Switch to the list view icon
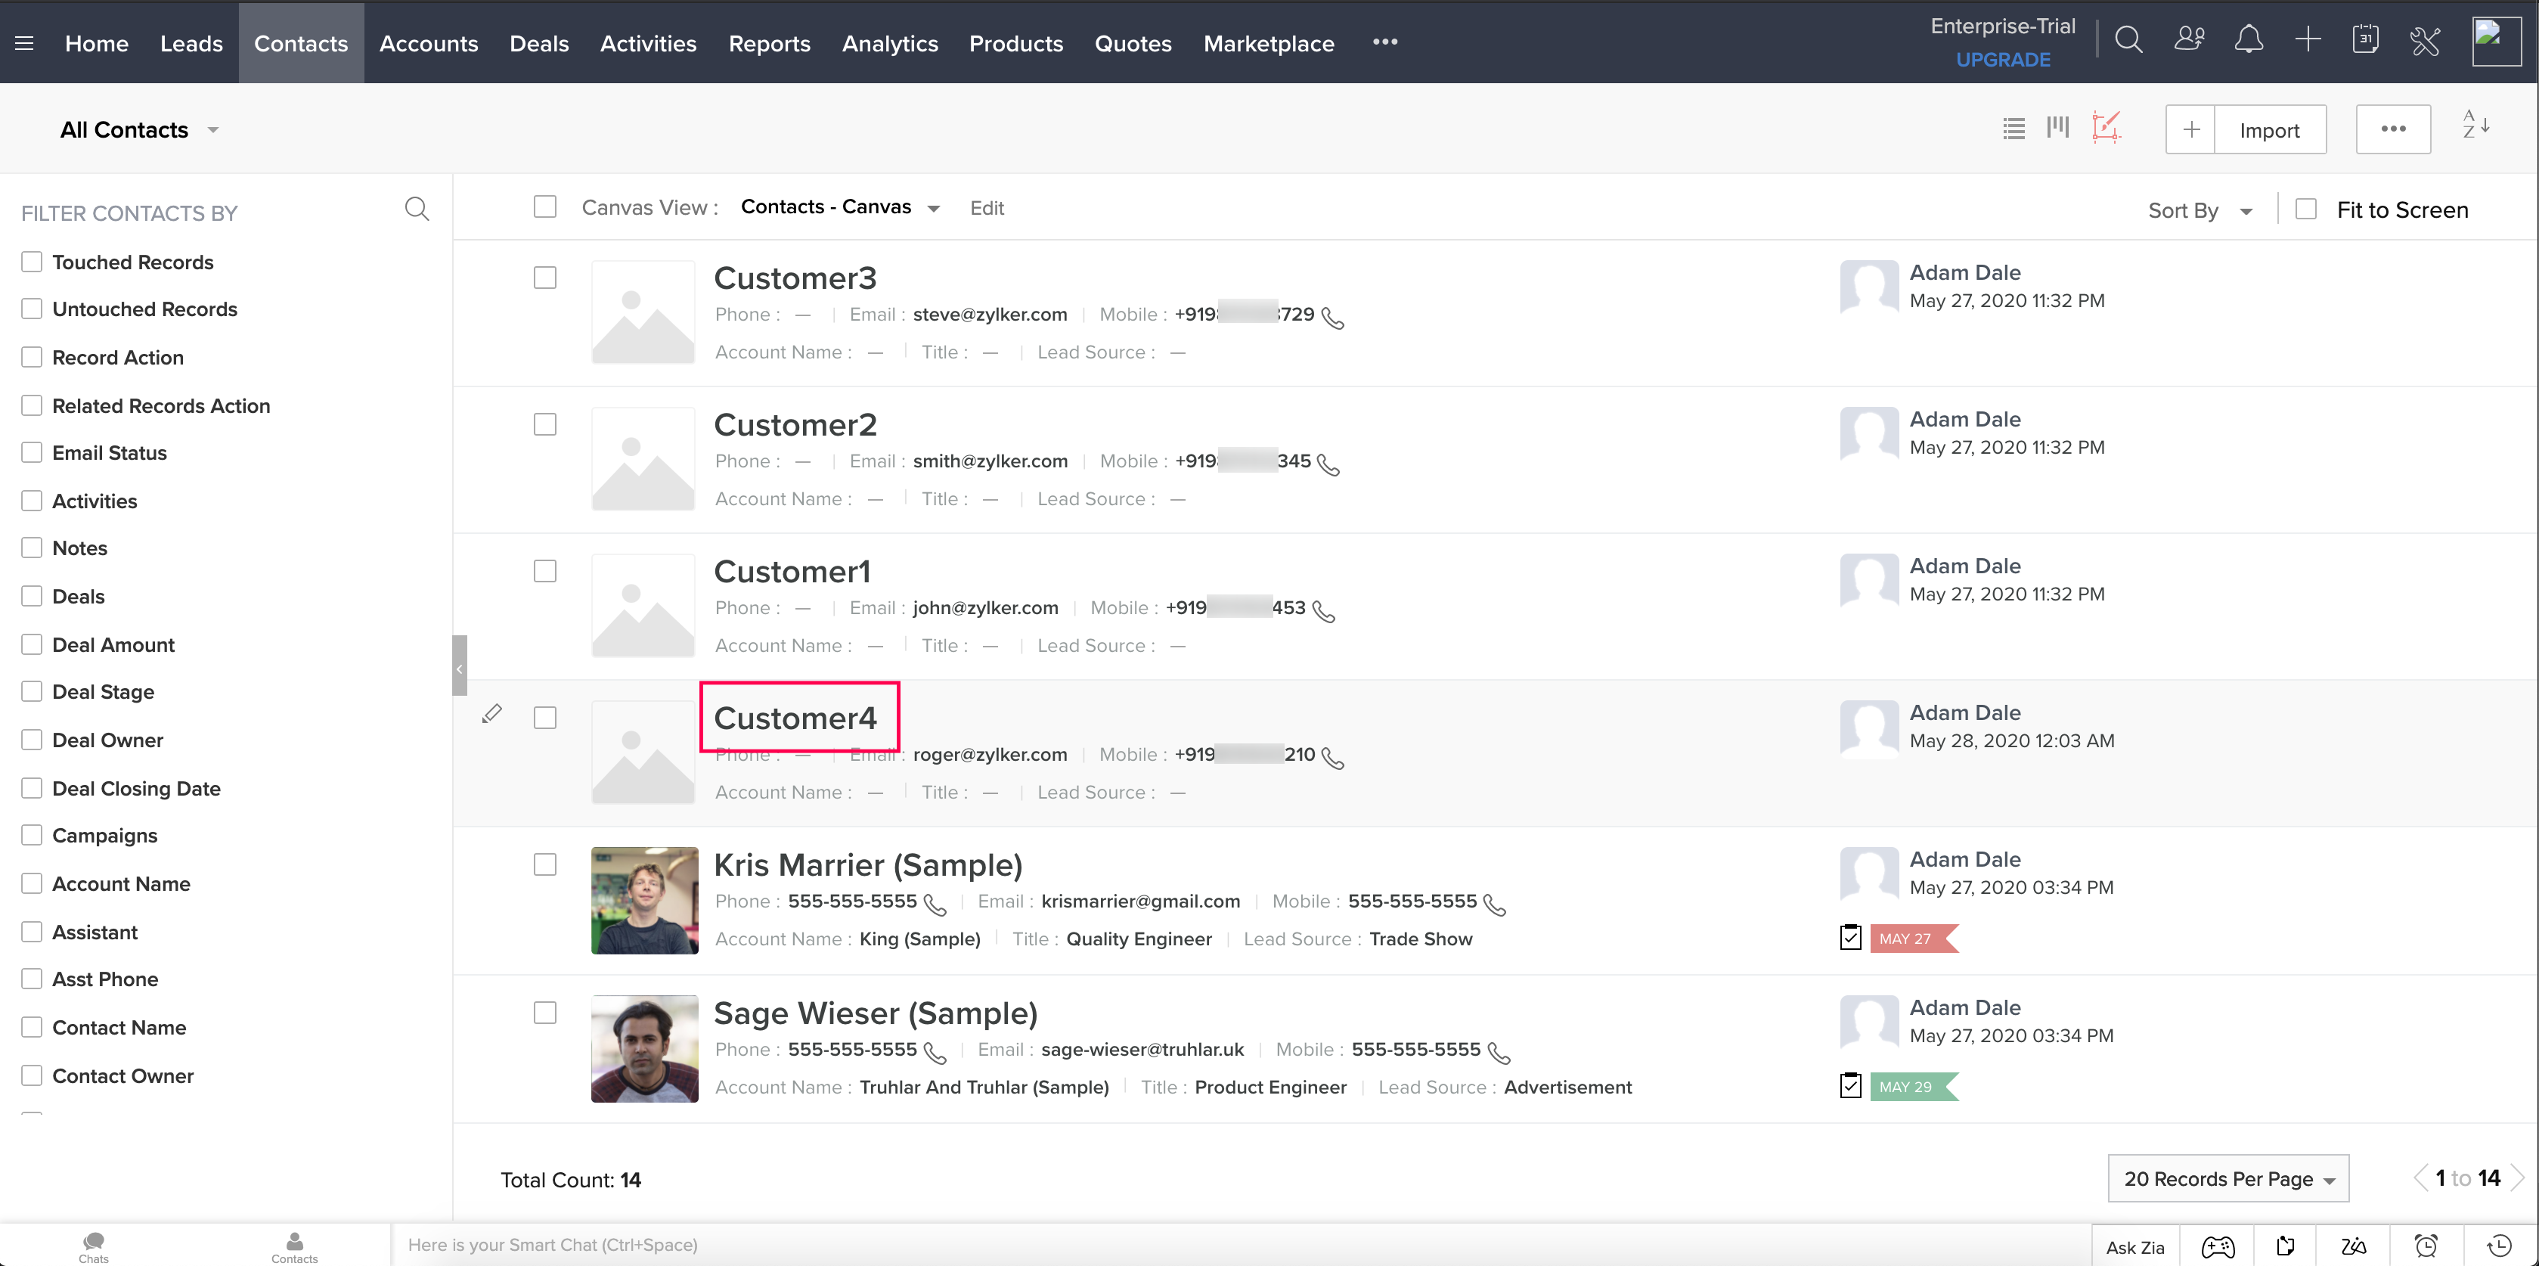 pyautogui.click(x=2014, y=128)
